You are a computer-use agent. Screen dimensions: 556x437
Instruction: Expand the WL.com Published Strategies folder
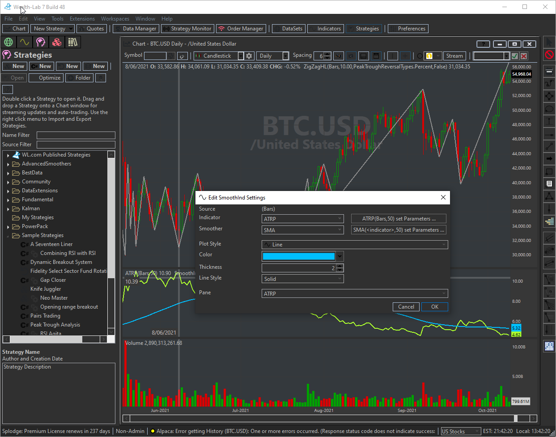[8, 155]
